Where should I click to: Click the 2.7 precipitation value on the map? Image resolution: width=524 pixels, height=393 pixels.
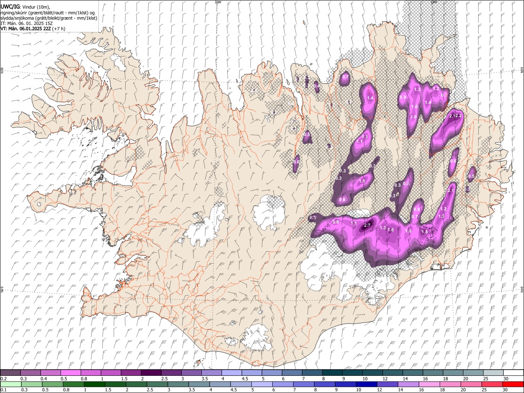click(x=367, y=225)
